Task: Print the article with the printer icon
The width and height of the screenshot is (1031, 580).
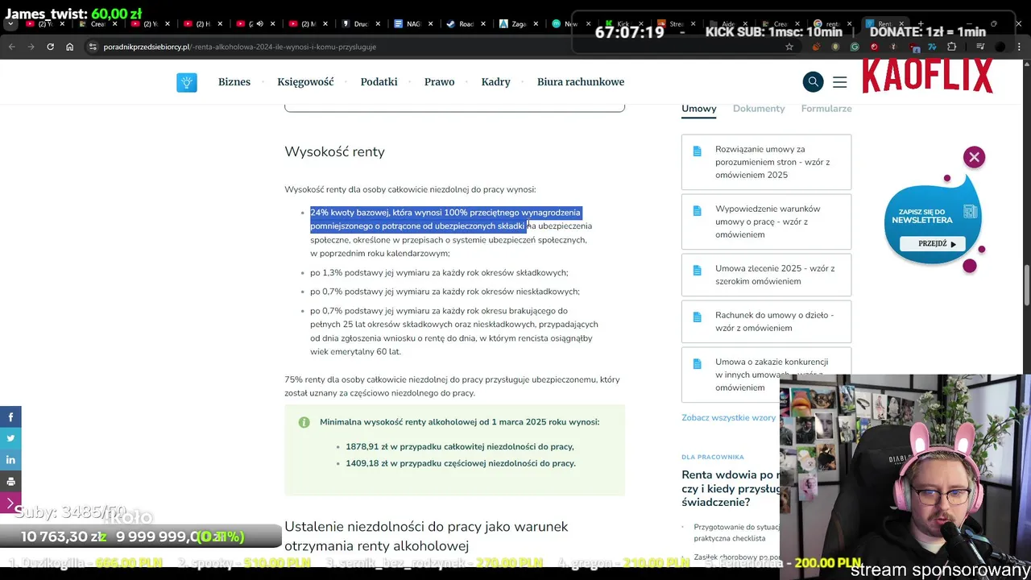Action: 10,482
